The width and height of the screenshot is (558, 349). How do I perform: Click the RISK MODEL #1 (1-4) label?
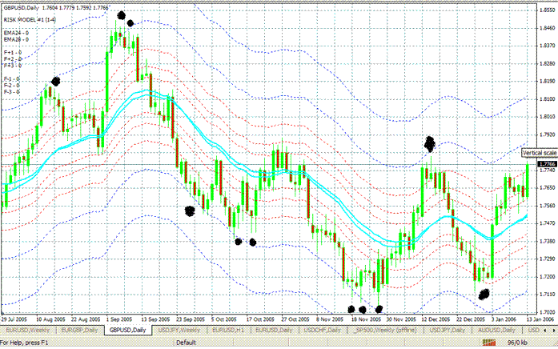pyautogui.click(x=30, y=20)
